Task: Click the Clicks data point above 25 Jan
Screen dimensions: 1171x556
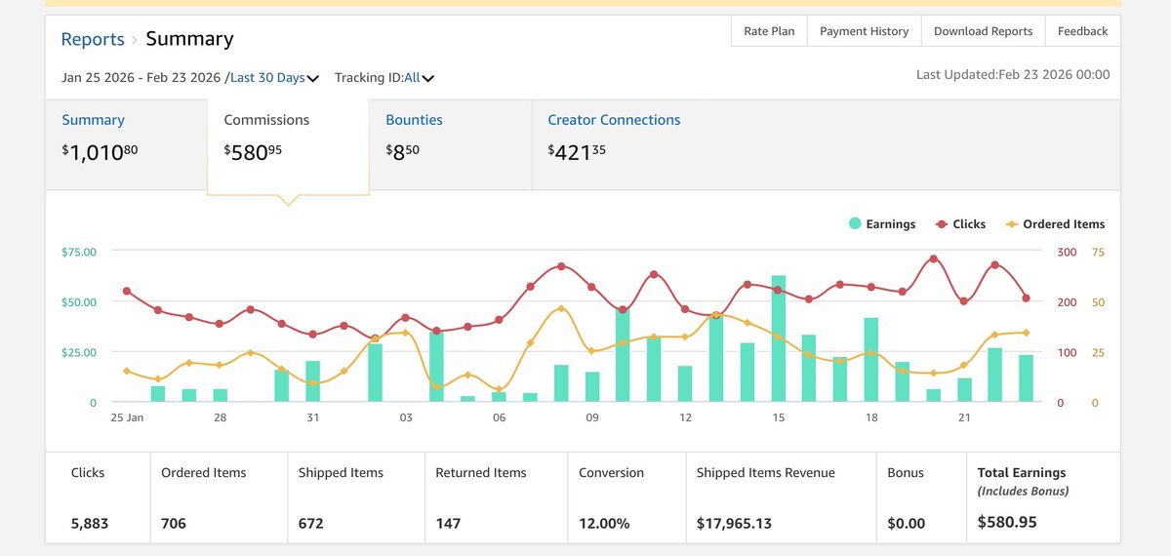Action: (x=127, y=291)
